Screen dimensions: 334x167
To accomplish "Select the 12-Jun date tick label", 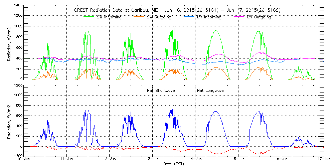I will (x=110, y=159).
